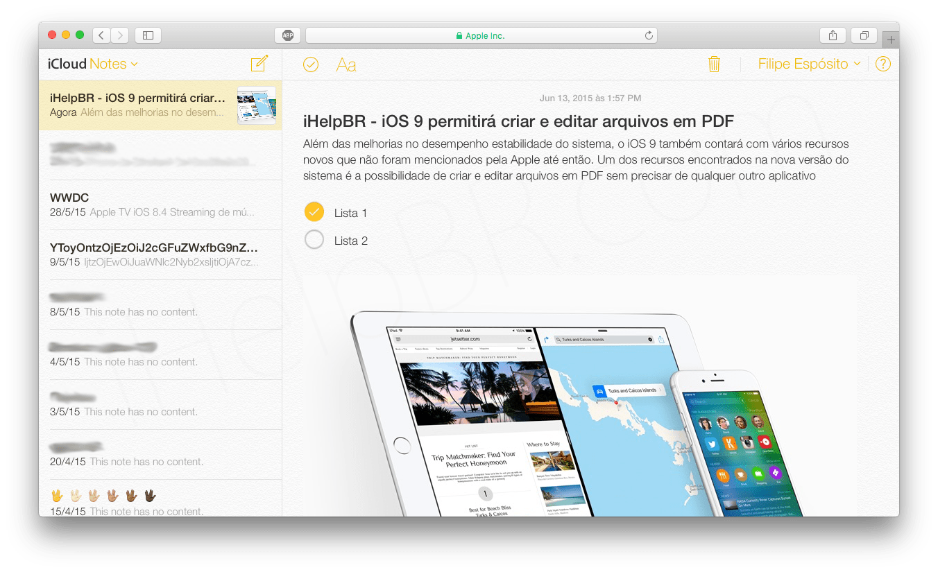Select the iHelpBR - iOS 9 note
This screenshot has height=572, width=938.
160,105
